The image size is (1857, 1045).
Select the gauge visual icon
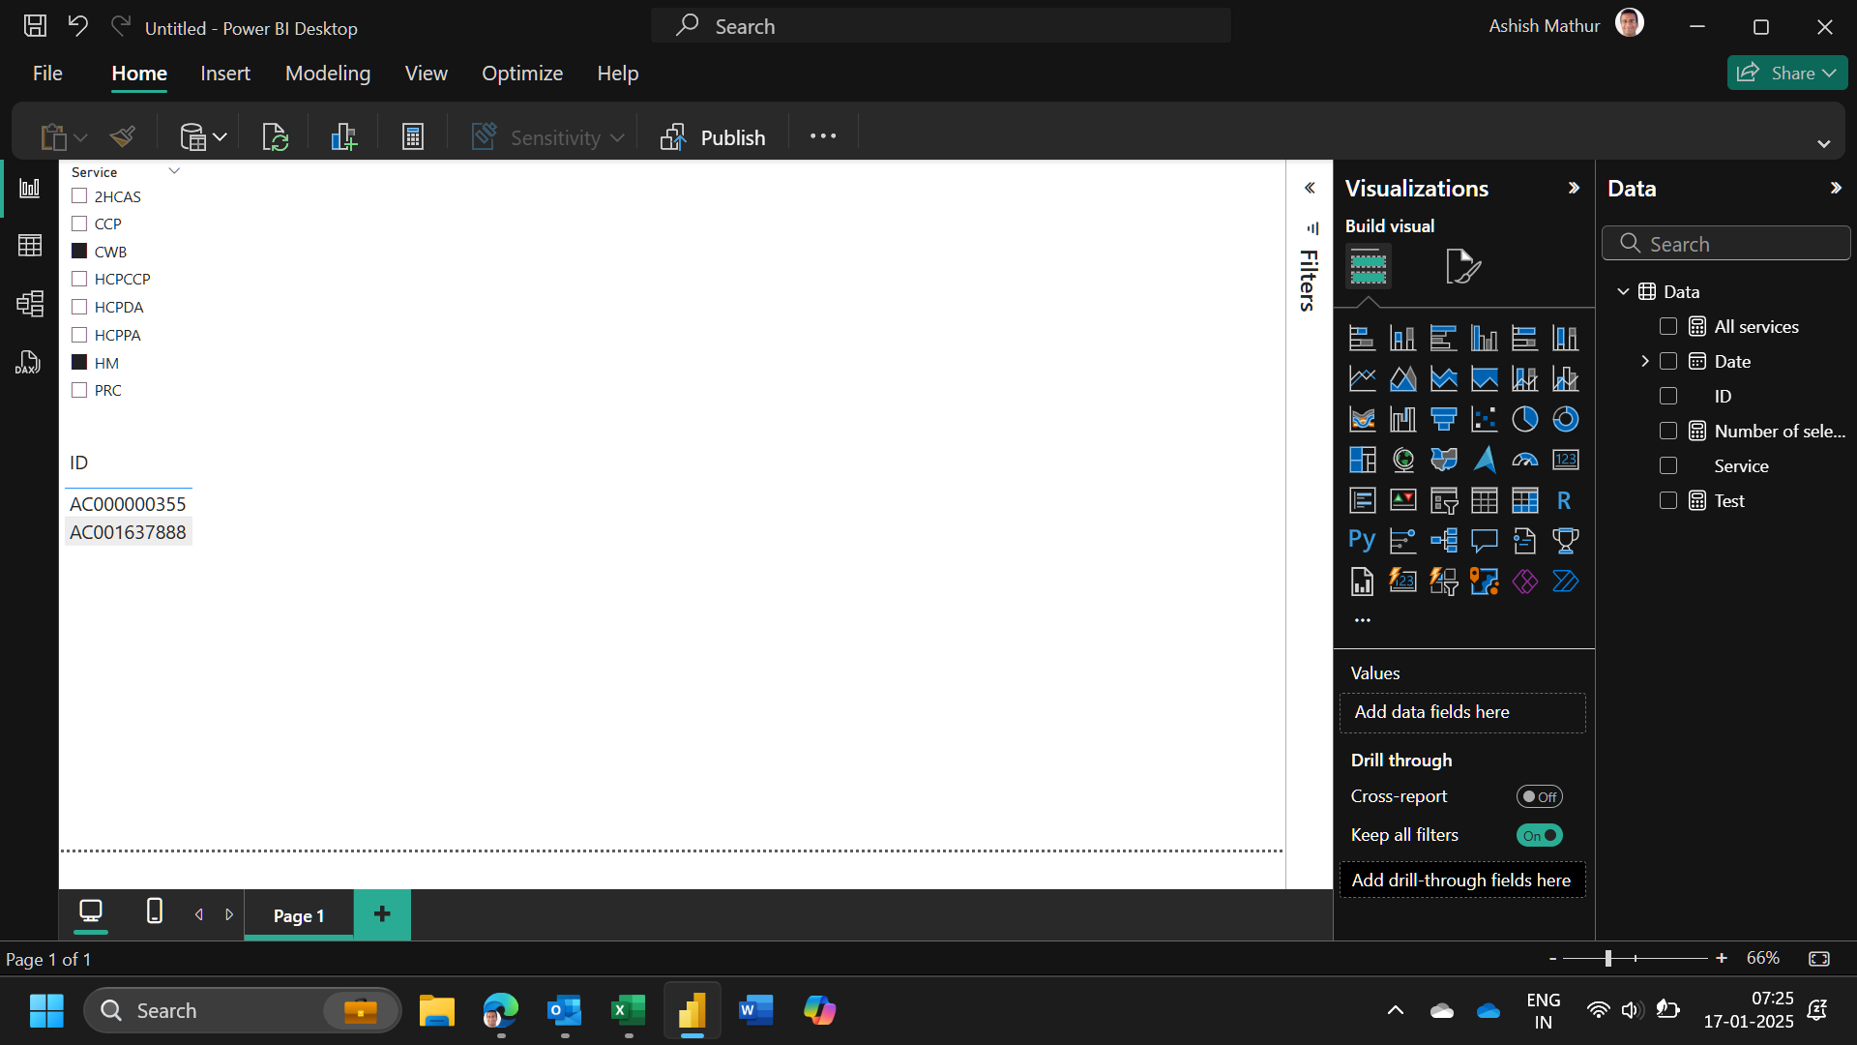click(1525, 460)
